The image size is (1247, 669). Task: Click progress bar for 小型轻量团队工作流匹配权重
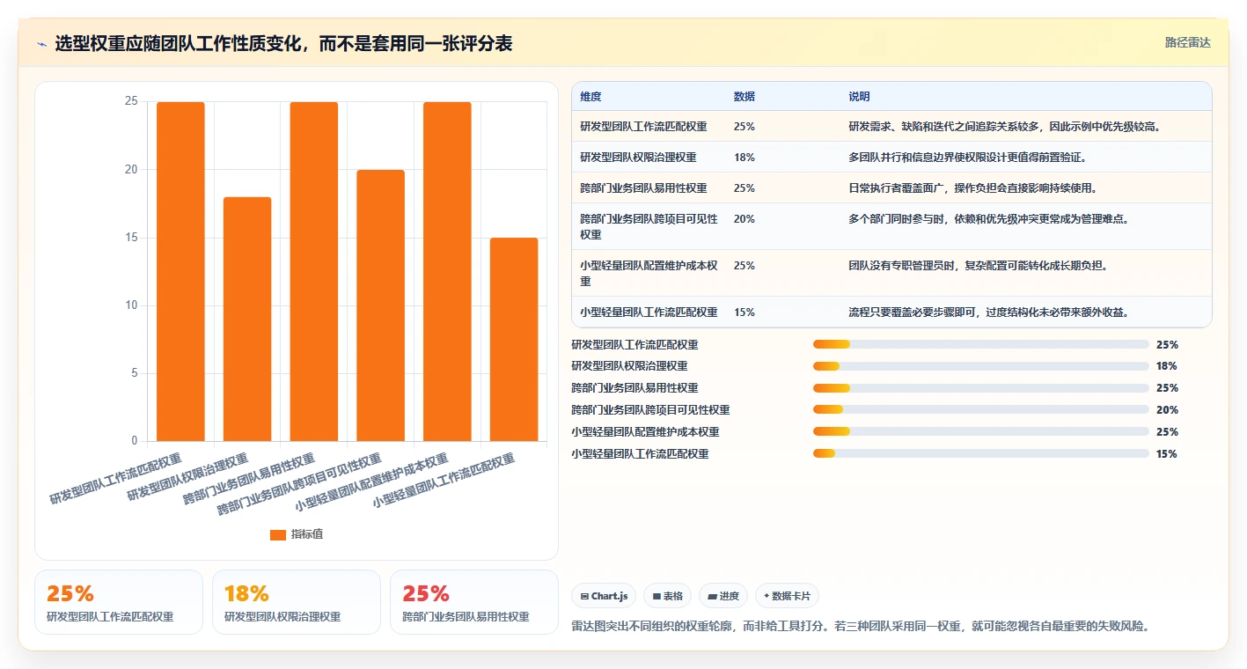point(981,453)
